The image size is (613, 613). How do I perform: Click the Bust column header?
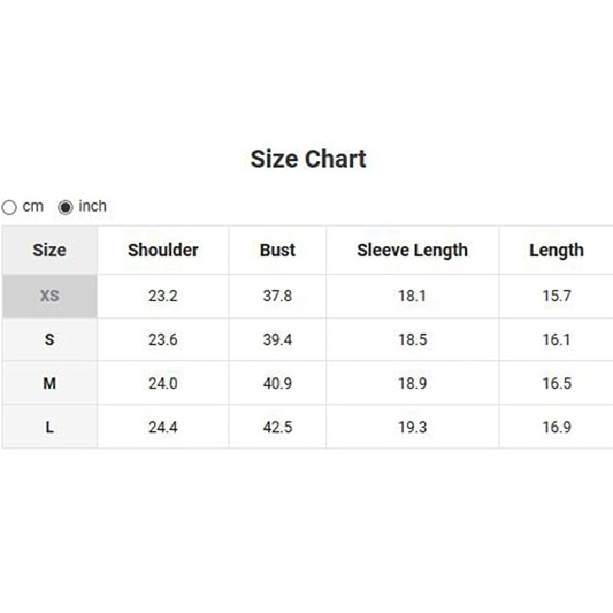[277, 251]
